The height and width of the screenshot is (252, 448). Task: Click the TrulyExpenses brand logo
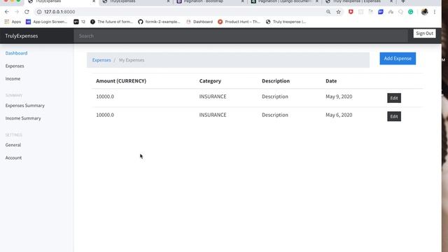(x=22, y=36)
